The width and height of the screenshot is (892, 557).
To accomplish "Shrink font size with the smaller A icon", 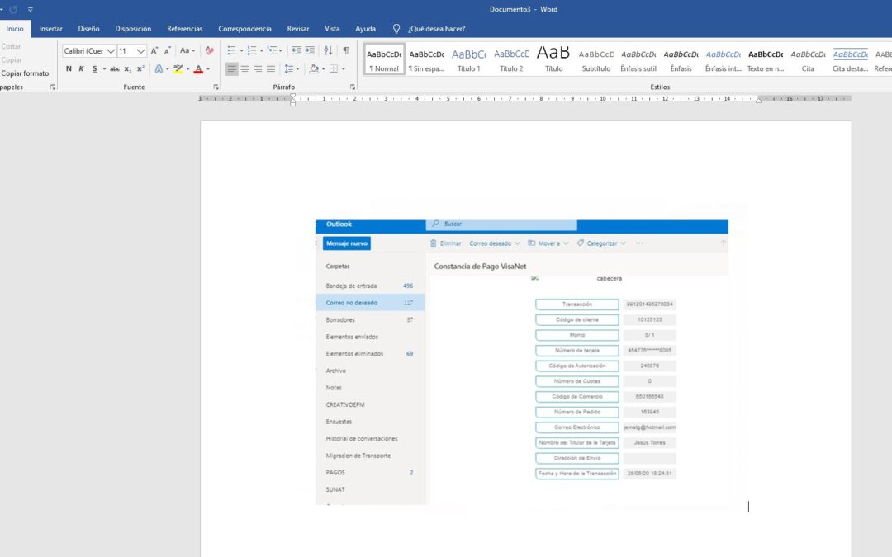I will coord(167,51).
